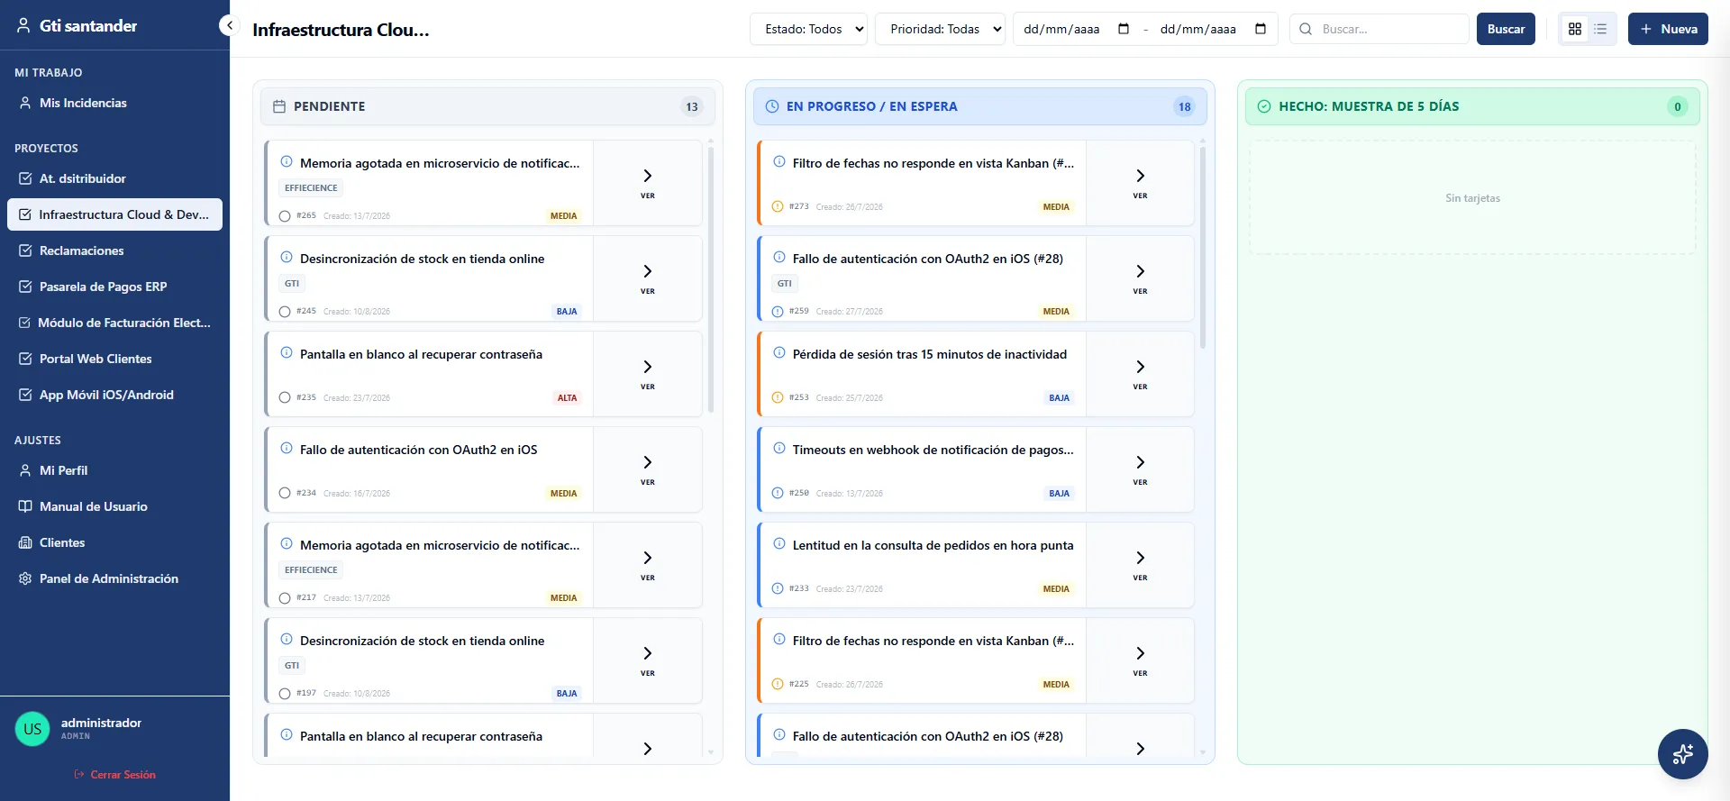Click the 18 count badge in En Progreso
1730x801 pixels.
click(x=1184, y=106)
